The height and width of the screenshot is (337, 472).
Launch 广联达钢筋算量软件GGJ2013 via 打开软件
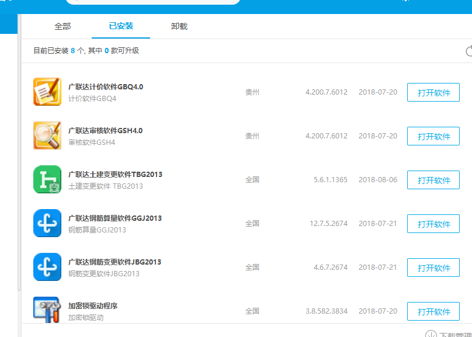click(433, 224)
